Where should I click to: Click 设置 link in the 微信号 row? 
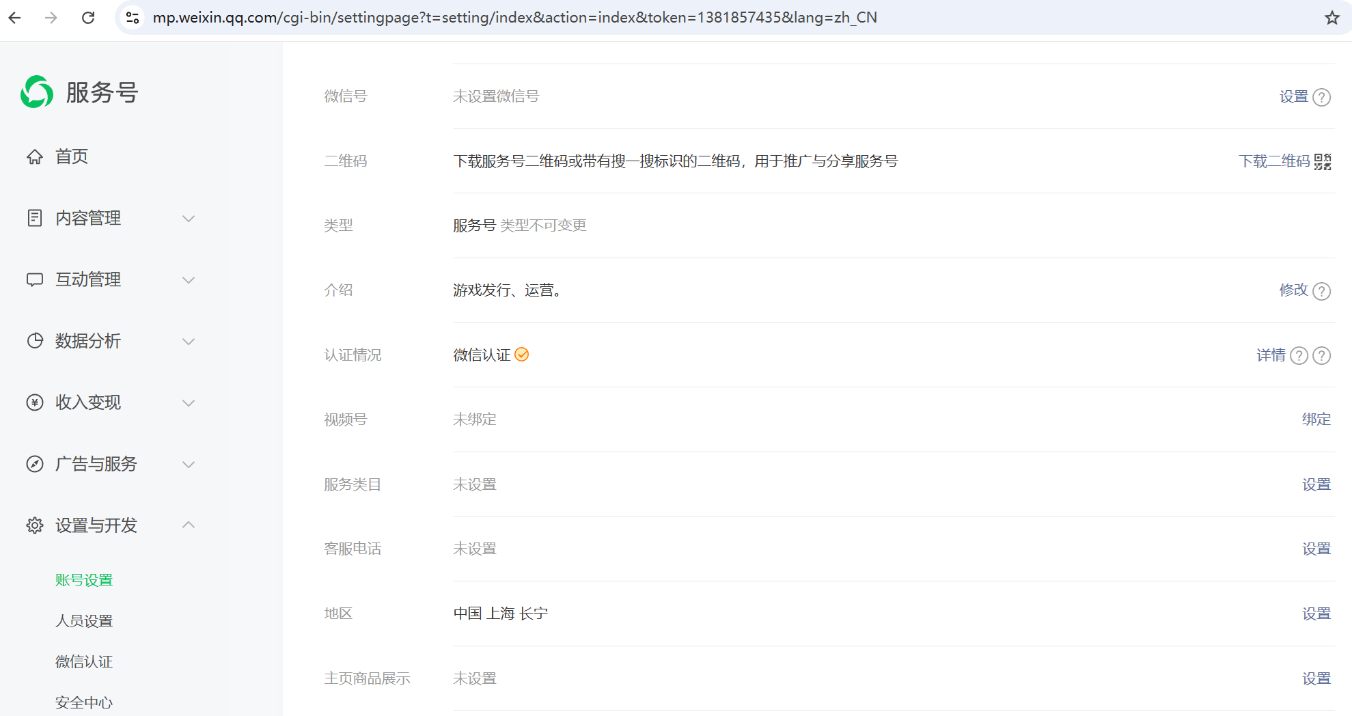click(1293, 96)
